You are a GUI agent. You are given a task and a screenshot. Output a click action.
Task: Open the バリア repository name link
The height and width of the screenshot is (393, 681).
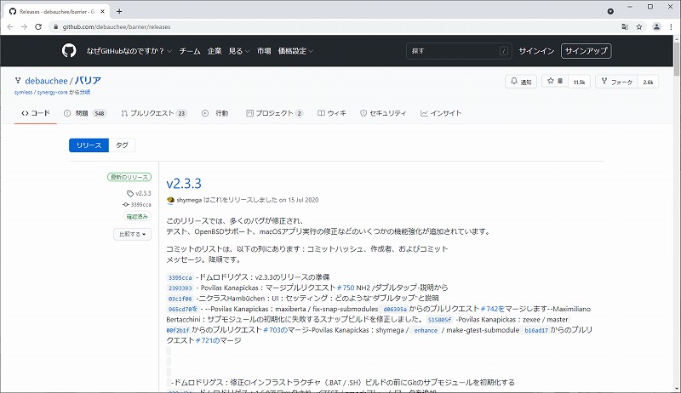pos(88,81)
